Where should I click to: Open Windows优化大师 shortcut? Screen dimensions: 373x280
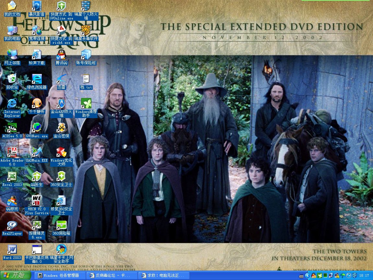61,157
